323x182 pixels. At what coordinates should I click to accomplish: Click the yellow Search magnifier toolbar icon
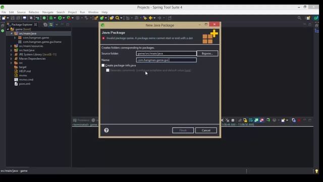tap(117, 18)
